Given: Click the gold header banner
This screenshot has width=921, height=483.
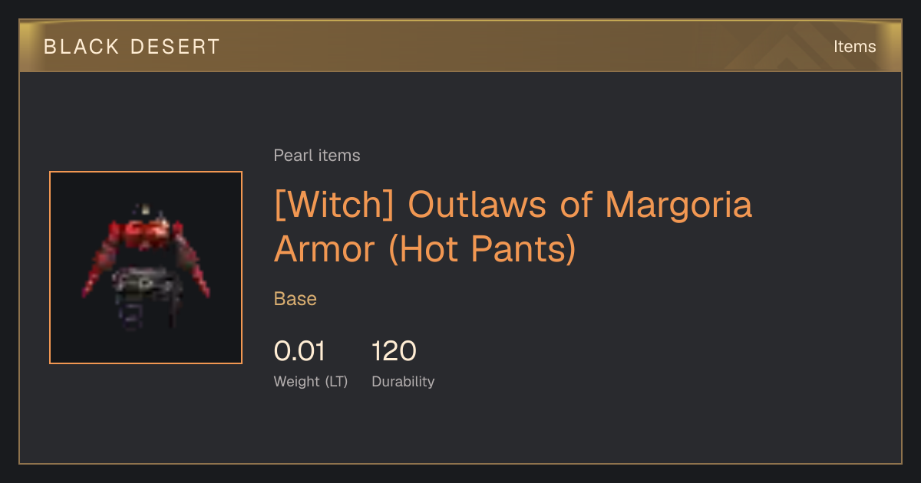Looking at the screenshot, I should click(x=460, y=46).
